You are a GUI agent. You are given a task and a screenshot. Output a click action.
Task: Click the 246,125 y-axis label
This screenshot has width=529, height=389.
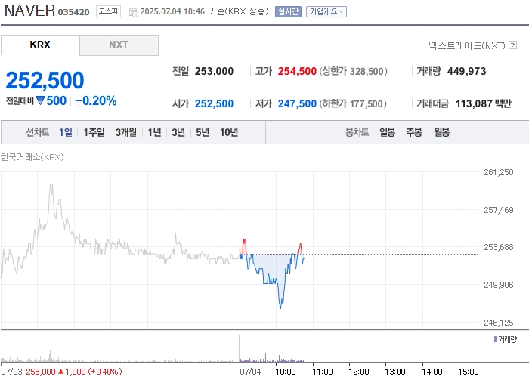click(x=498, y=323)
